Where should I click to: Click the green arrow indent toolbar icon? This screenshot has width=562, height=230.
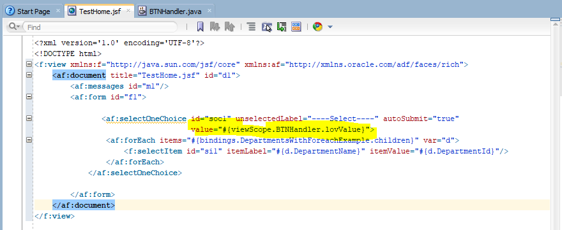pos(282,27)
